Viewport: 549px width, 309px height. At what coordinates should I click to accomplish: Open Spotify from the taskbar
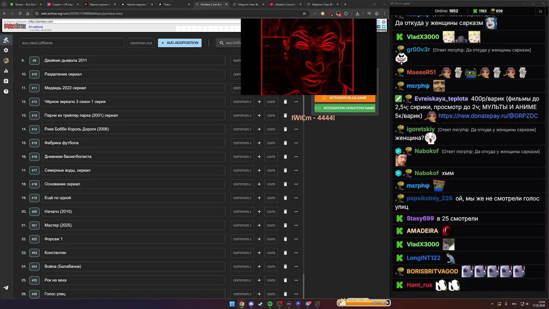click(x=270, y=304)
